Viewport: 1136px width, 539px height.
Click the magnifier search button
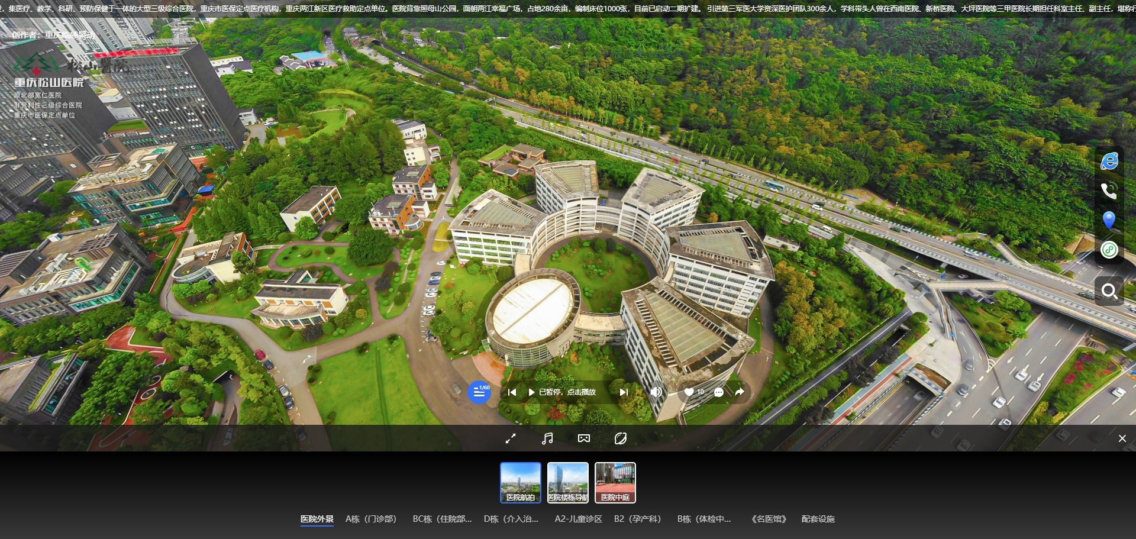click(x=1109, y=291)
